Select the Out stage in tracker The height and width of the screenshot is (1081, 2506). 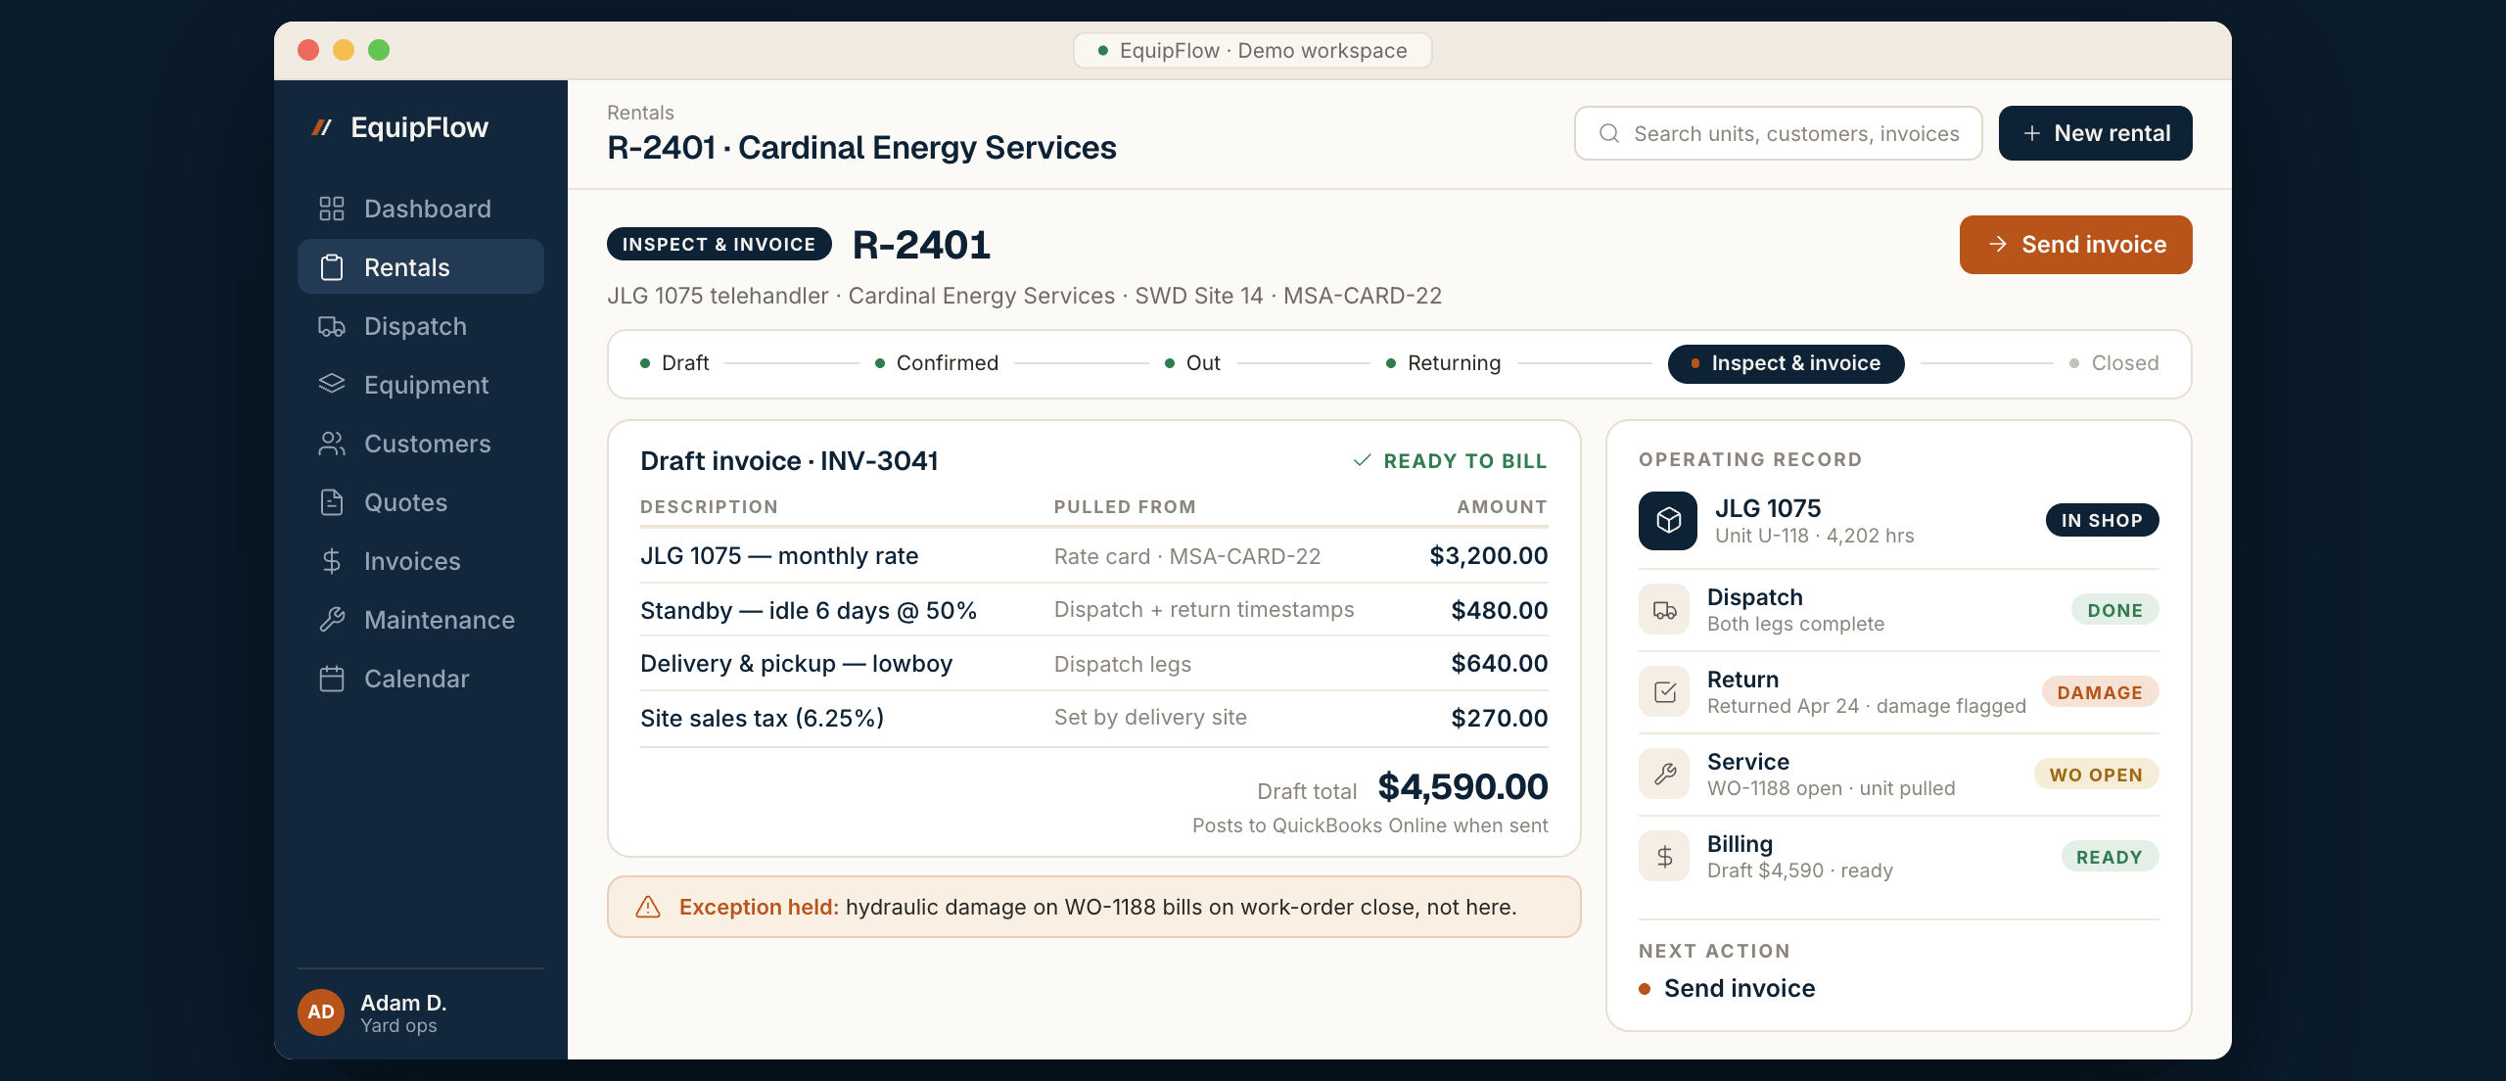coord(1192,363)
